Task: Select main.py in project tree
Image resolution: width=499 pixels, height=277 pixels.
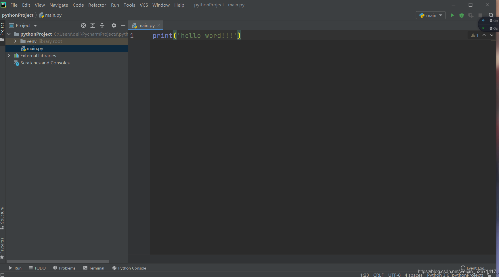Action: 66,48
